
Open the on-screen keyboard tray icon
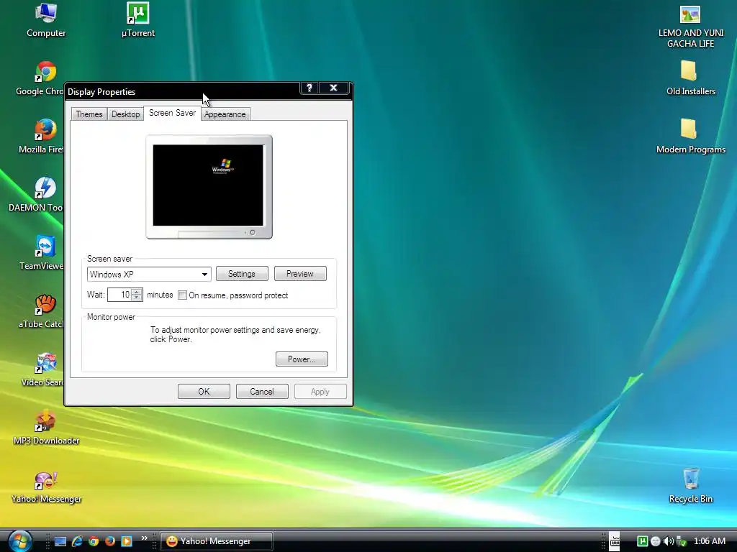[x=615, y=541]
